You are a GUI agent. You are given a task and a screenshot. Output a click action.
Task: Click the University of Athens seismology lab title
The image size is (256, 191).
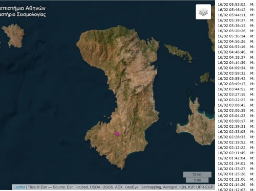pyautogui.click(x=23, y=11)
